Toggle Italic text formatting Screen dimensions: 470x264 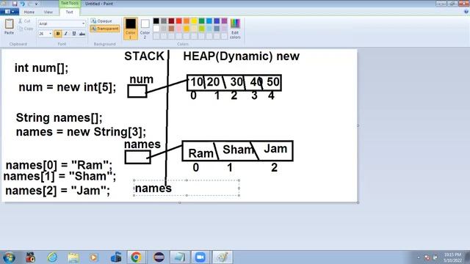click(66, 34)
